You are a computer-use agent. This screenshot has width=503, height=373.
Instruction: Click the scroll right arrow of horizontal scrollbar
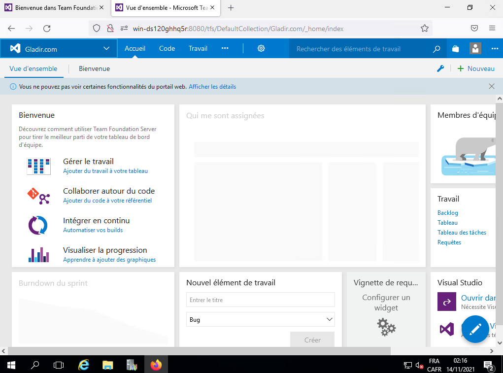click(x=492, y=351)
